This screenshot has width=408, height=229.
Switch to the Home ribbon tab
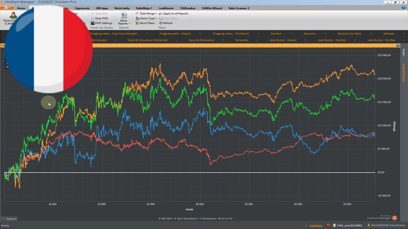(21, 8)
